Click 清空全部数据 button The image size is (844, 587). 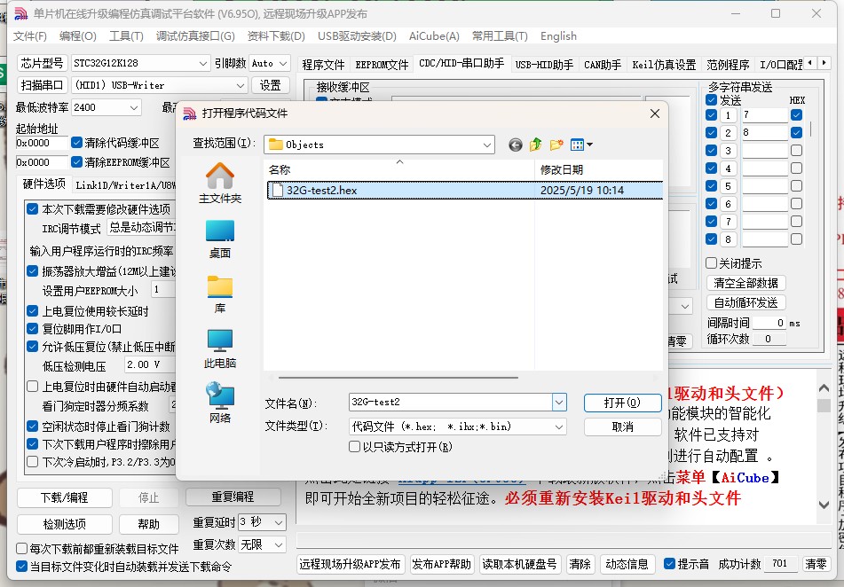[745, 283]
